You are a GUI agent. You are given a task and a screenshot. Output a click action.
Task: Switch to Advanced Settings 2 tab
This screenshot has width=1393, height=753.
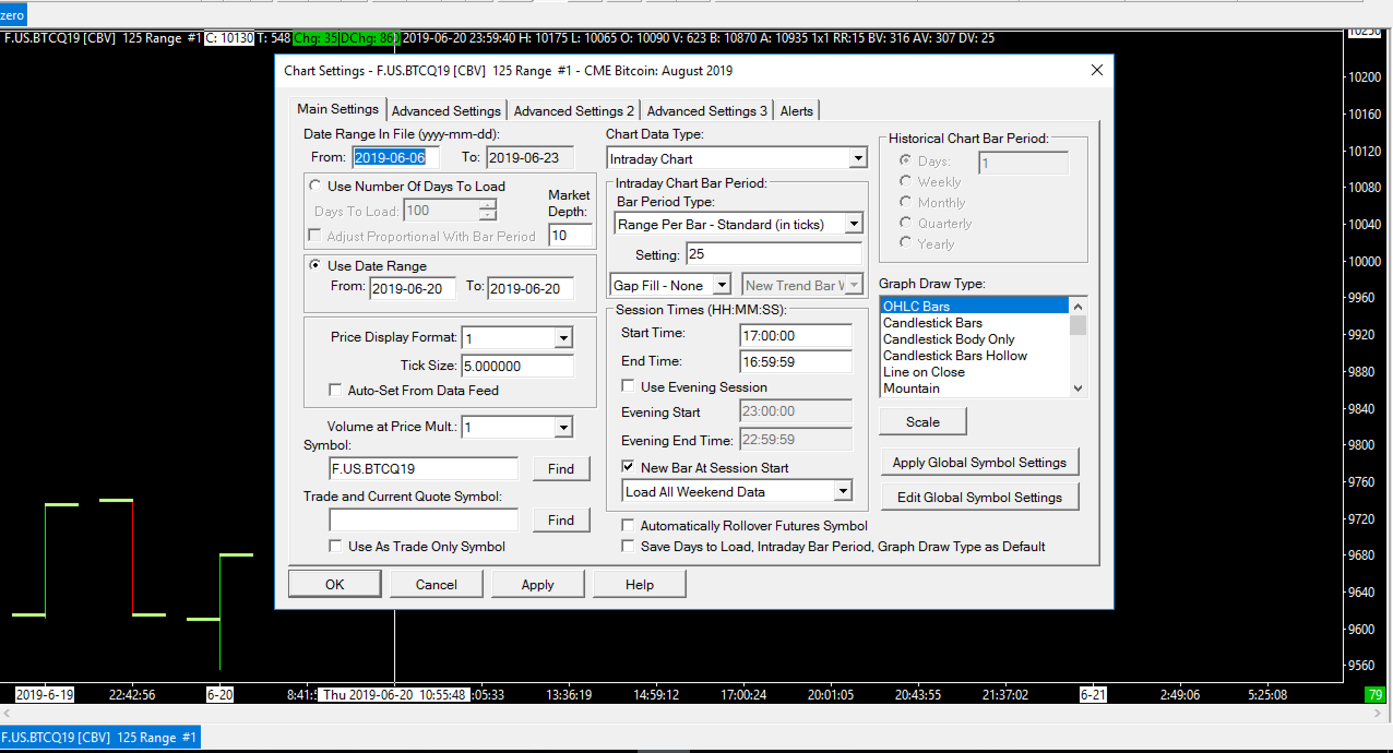573,111
